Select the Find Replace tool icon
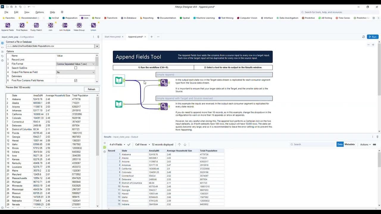This screenshot has height=214, width=381. tap(22, 26)
